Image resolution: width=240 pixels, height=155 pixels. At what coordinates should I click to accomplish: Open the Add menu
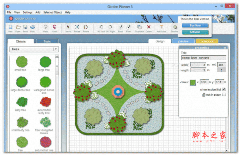pos(38,12)
